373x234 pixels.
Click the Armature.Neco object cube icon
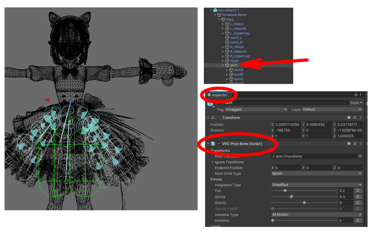pyautogui.click(x=219, y=15)
